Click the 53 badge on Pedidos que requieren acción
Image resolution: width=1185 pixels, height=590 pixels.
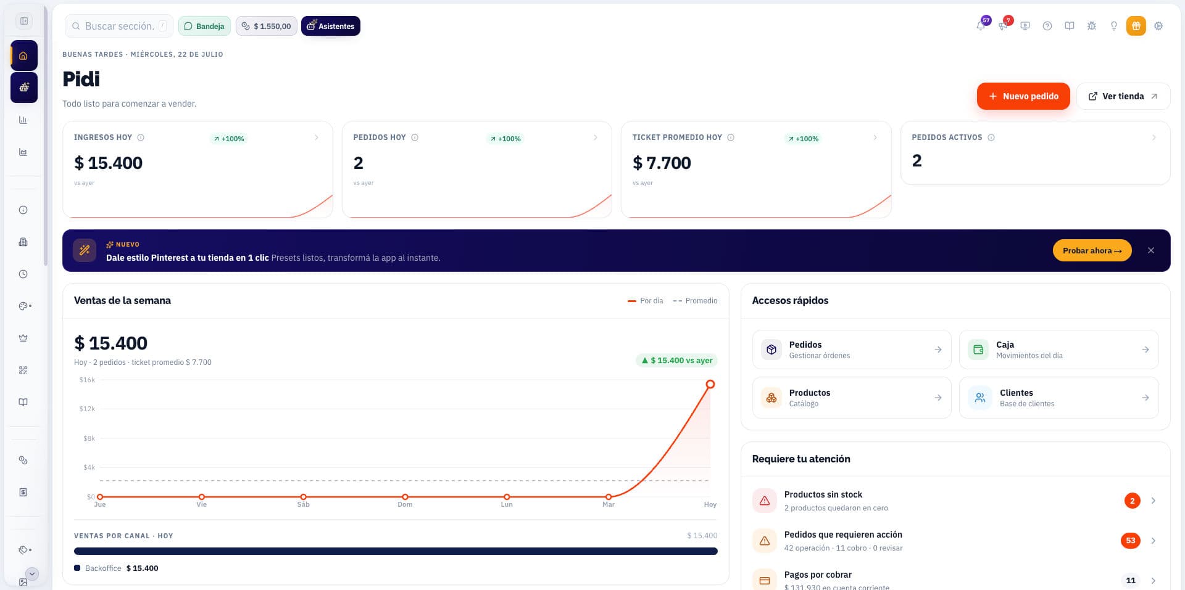(1131, 541)
